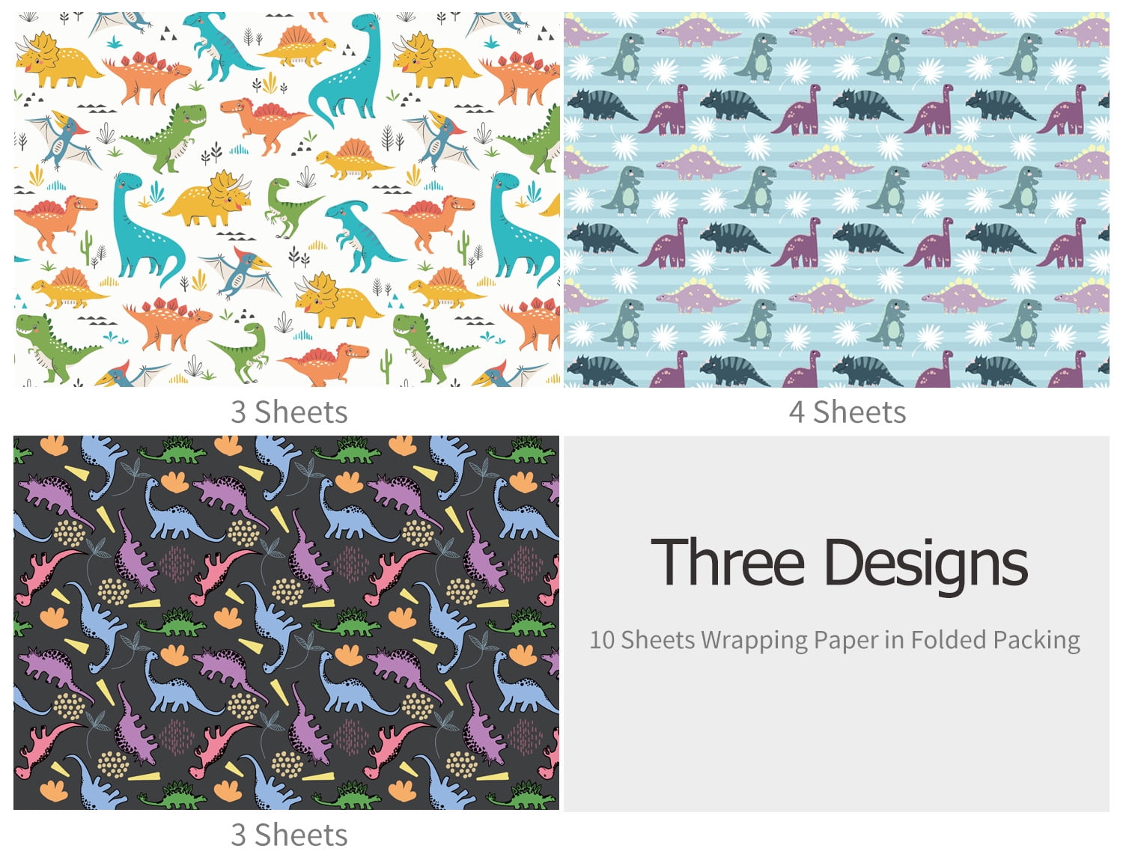Click the "4 Sheets" label
Screen dimensions: 1123x860
pos(847,412)
